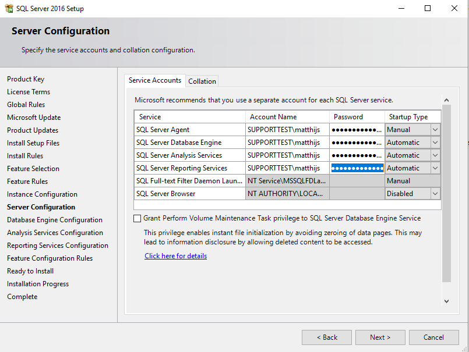Open Startup Type dropdown for SQL Server Reporting Services
This screenshot has width=469, height=352.
coord(435,168)
